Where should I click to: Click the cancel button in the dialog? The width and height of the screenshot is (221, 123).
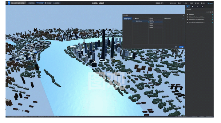coord(176,47)
